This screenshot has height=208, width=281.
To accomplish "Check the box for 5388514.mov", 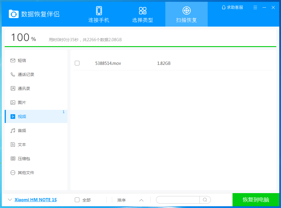I will click(77, 63).
